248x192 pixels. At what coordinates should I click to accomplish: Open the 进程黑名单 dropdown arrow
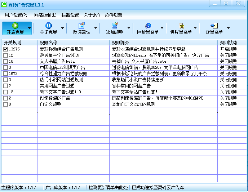(195, 28)
